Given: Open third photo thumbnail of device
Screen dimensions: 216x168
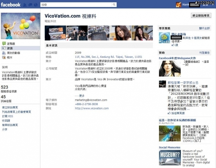Looking at the screenshot, I should (99, 33).
